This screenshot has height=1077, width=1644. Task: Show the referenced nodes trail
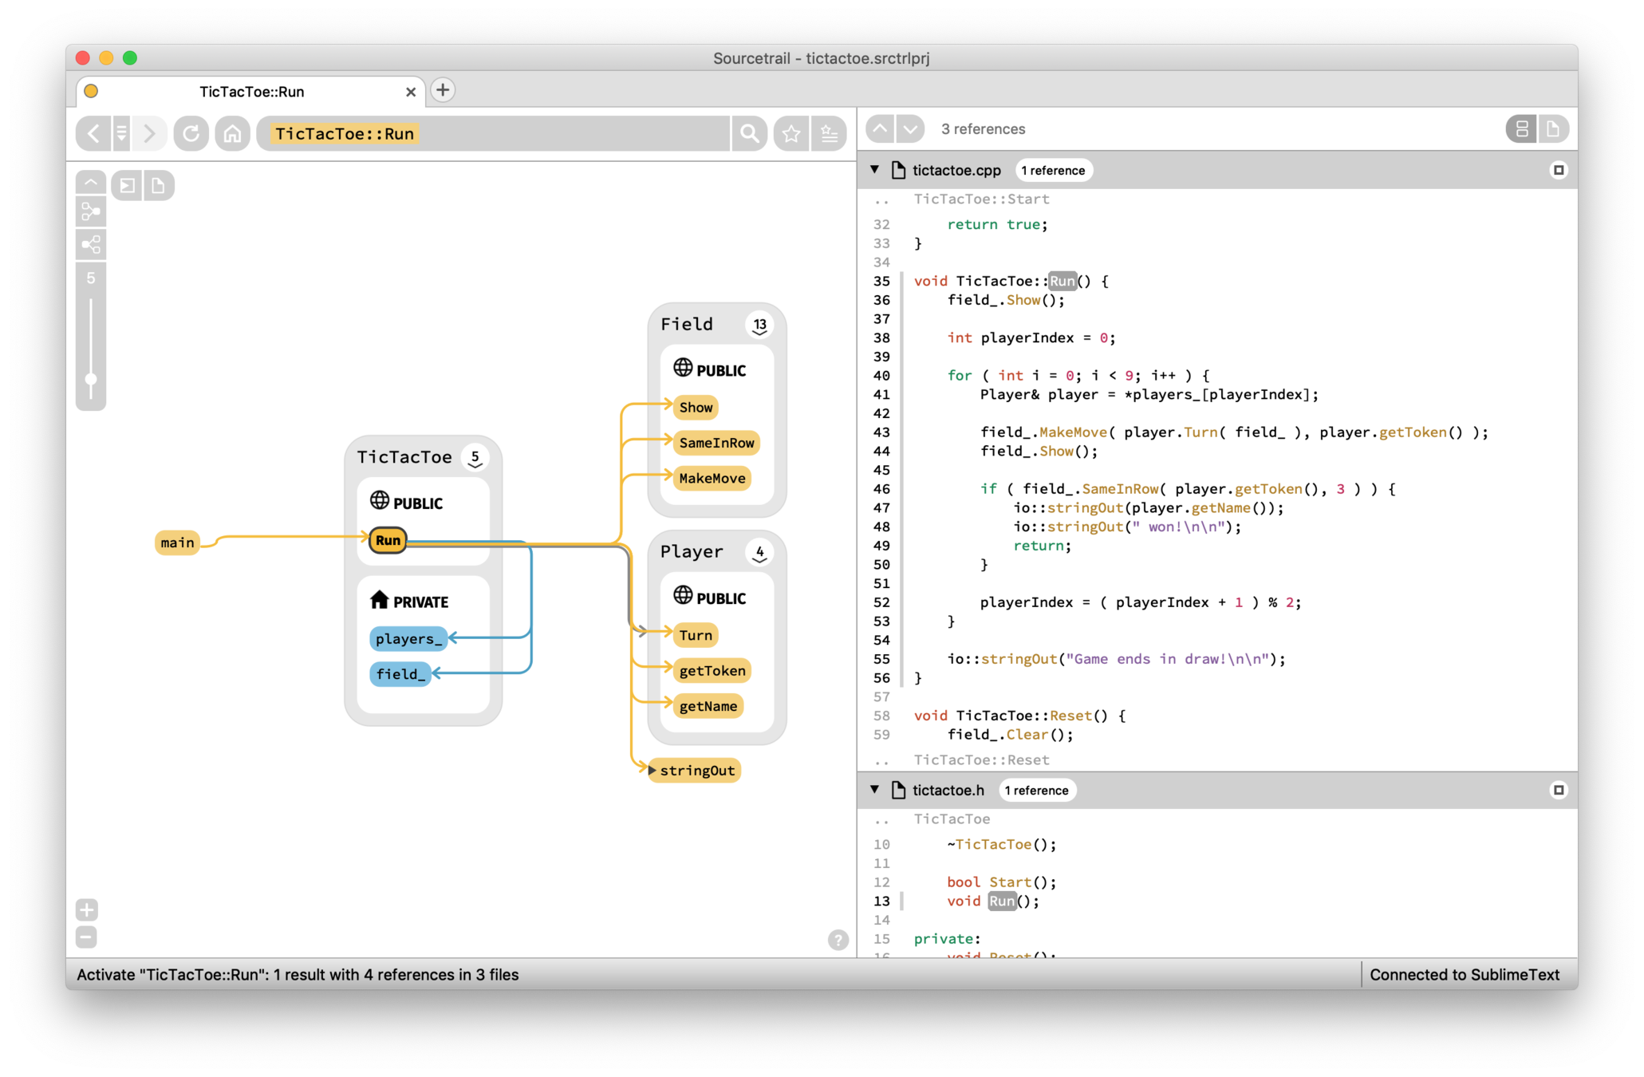tap(91, 245)
